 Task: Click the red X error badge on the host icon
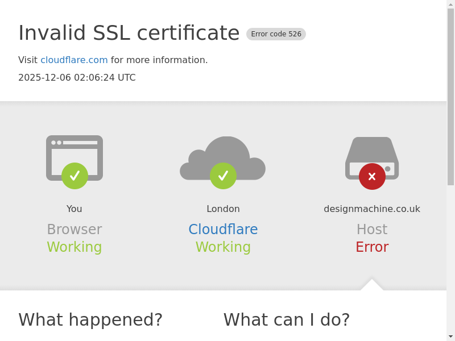(x=372, y=176)
